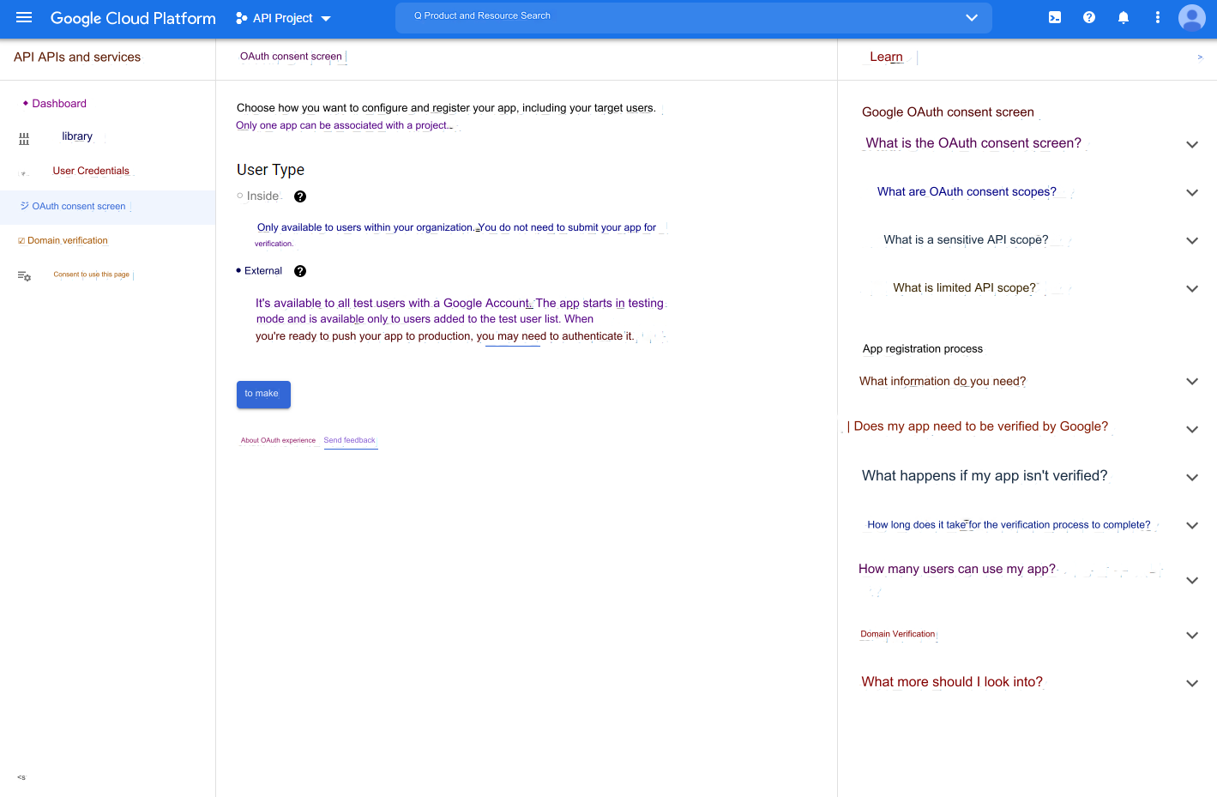This screenshot has width=1217, height=797.
Task: Expand 'What is the OAuth consent screen?'
Action: click(x=1192, y=144)
